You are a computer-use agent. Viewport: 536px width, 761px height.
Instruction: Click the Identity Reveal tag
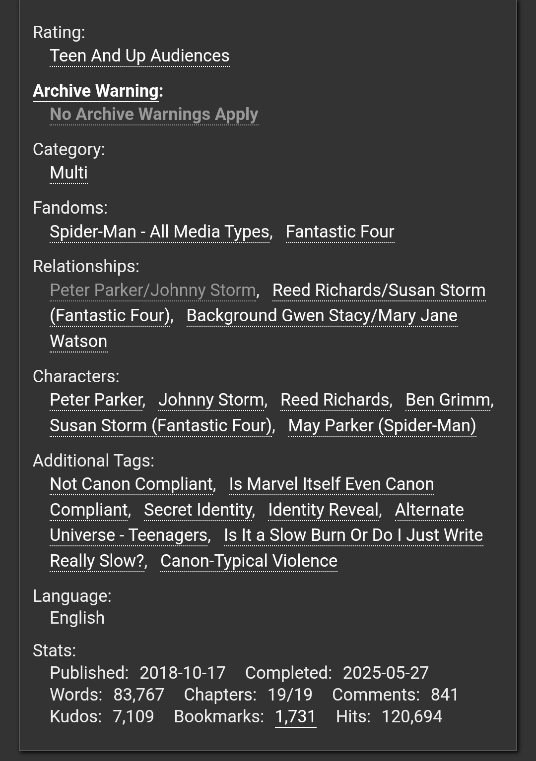(x=324, y=510)
